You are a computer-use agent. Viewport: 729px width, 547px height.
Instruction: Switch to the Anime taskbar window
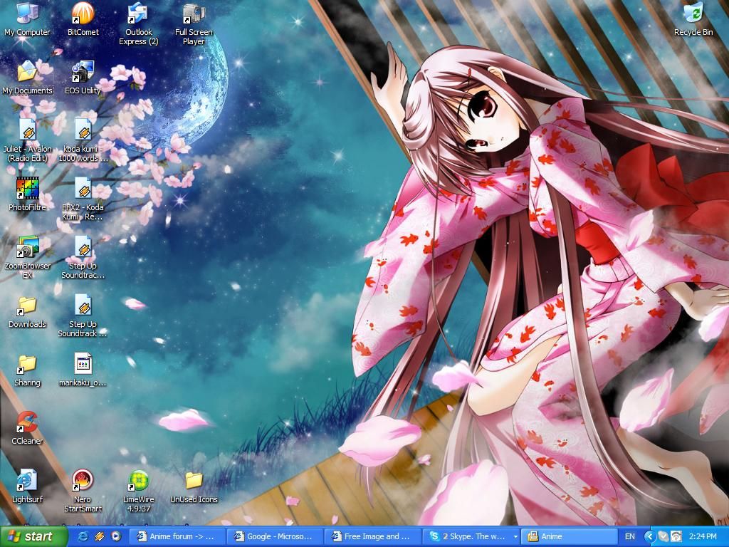click(569, 536)
